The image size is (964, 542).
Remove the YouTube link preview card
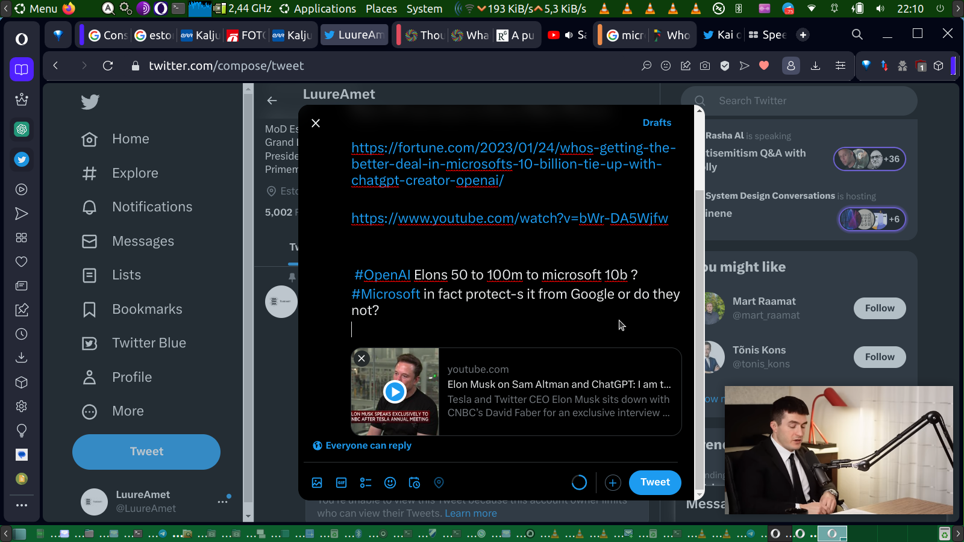coord(361,358)
